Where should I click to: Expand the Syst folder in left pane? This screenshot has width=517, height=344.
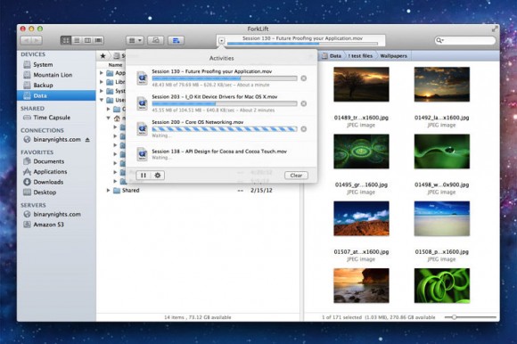102,91
